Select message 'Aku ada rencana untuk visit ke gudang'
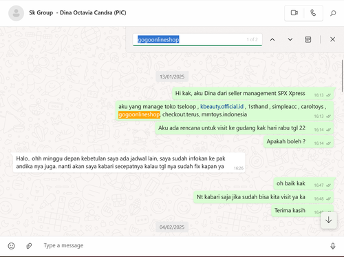The width and height of the screenshot is (344, 257). [x=244, y=128]
